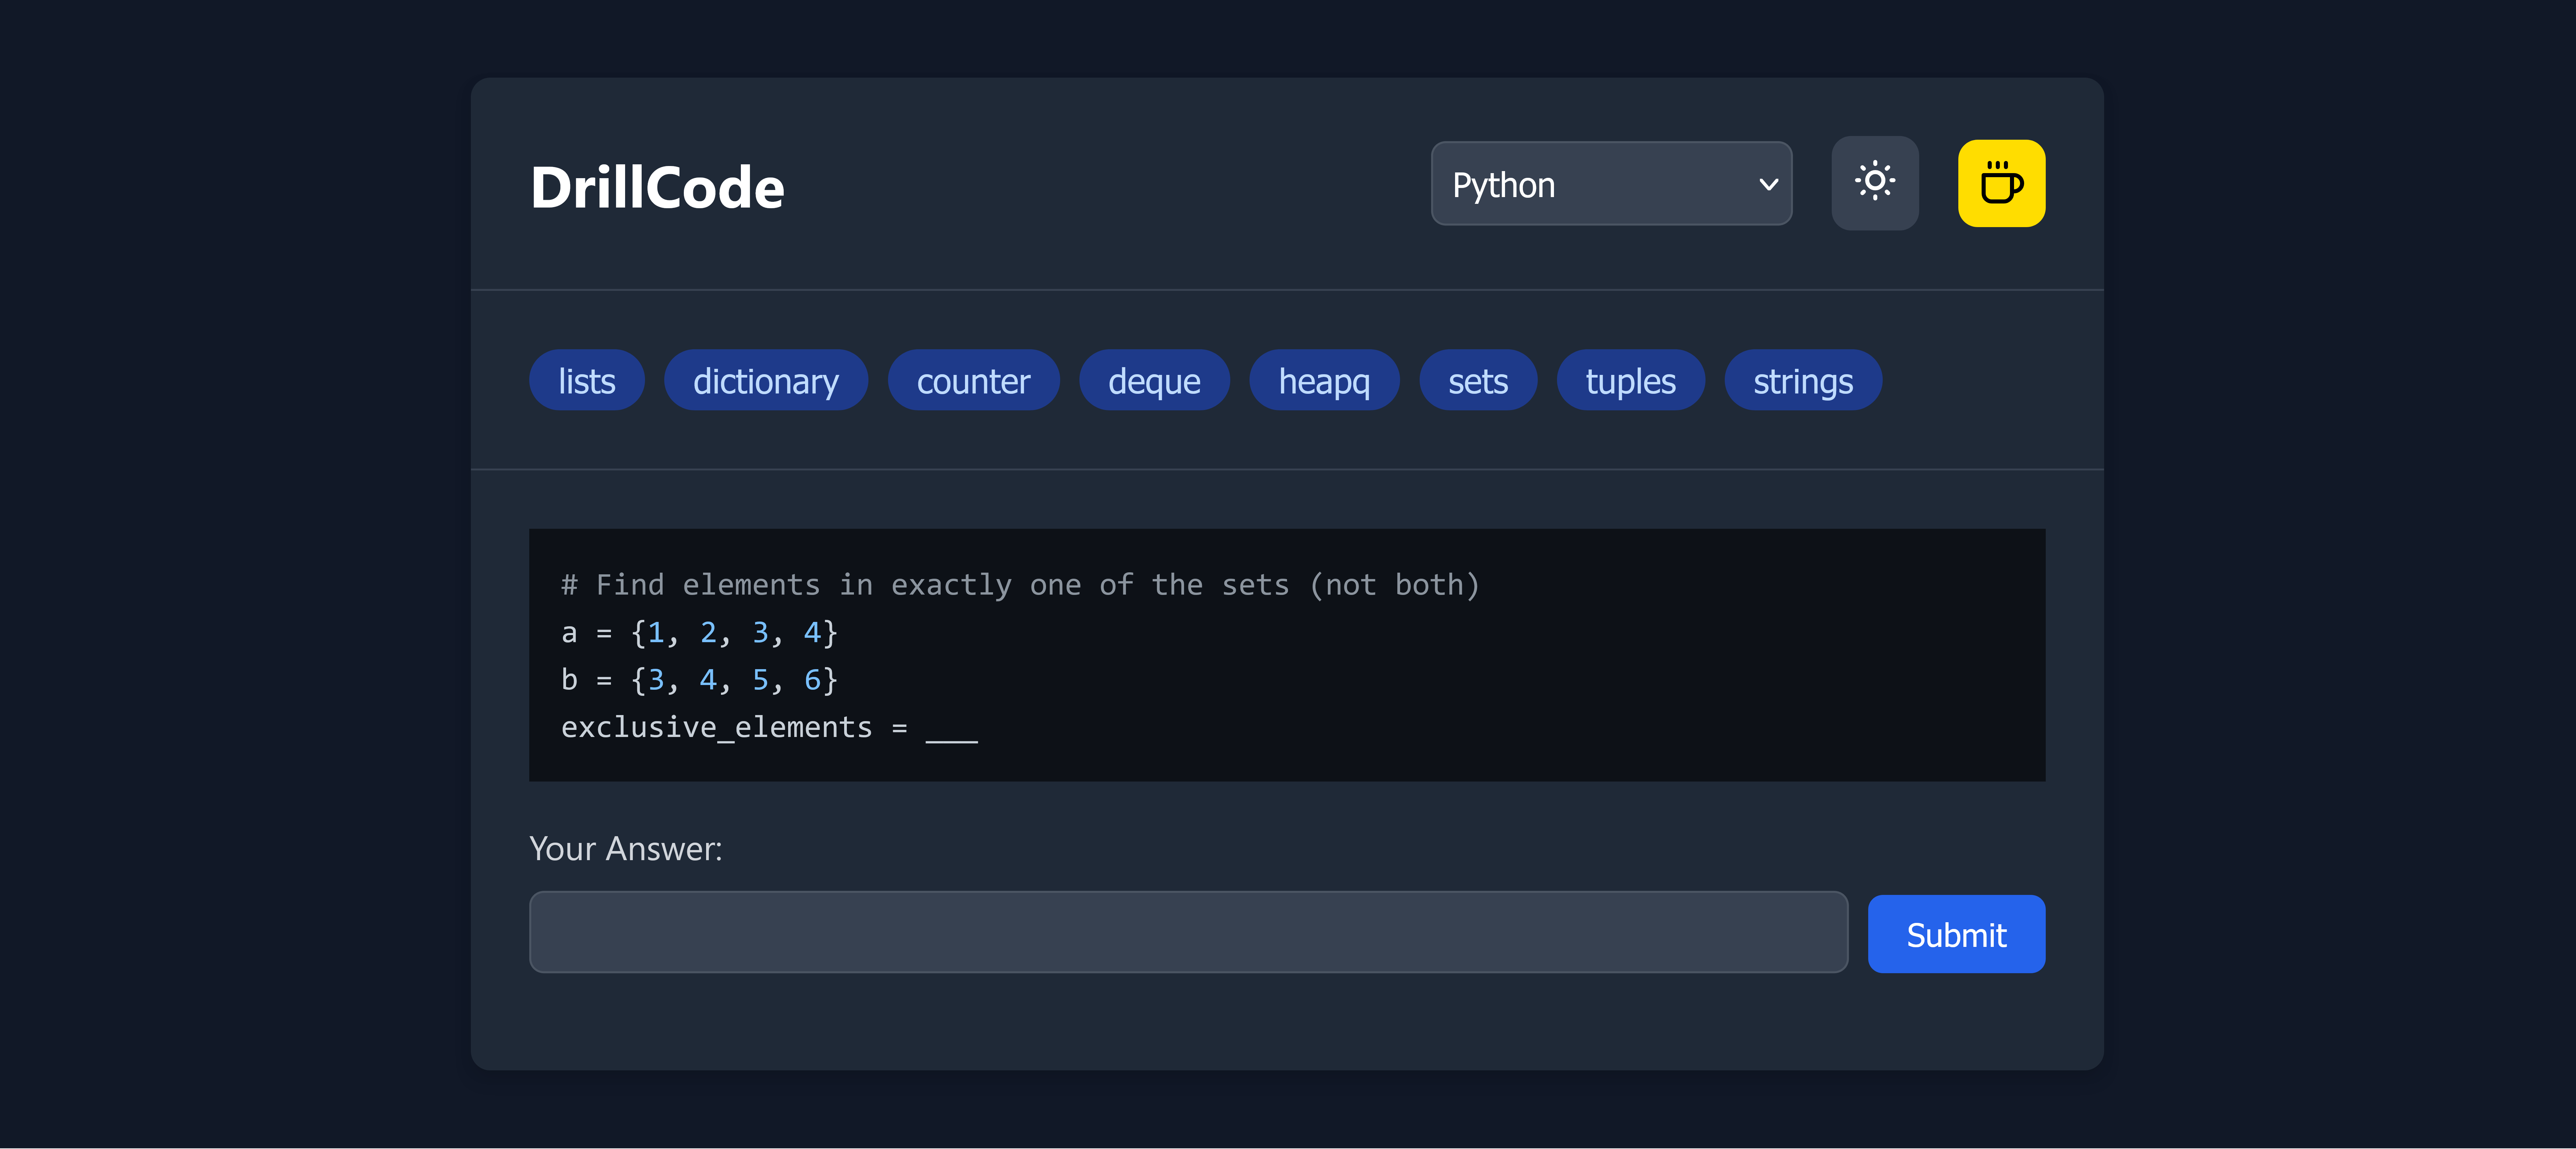
Task: Click the code line 'a = {1, 2, 3, 4}'
Action: (699, 633)
